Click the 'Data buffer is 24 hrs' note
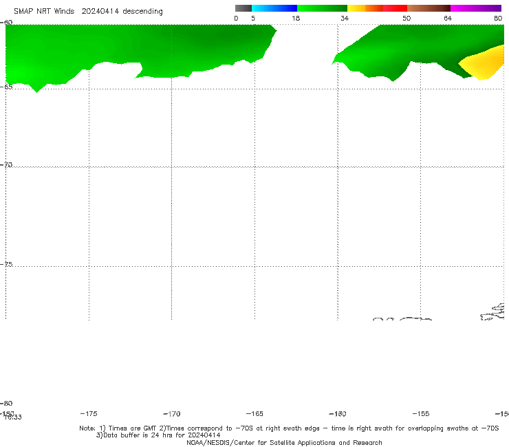This screenshot has width=509, height=447. click(158, 435)
